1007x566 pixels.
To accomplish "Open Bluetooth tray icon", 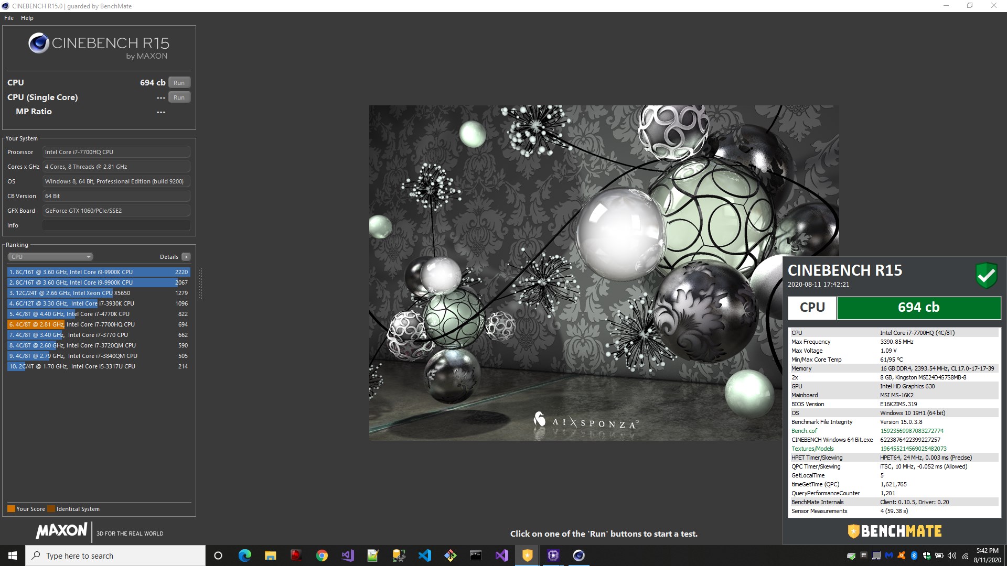I will pos(914,556).
